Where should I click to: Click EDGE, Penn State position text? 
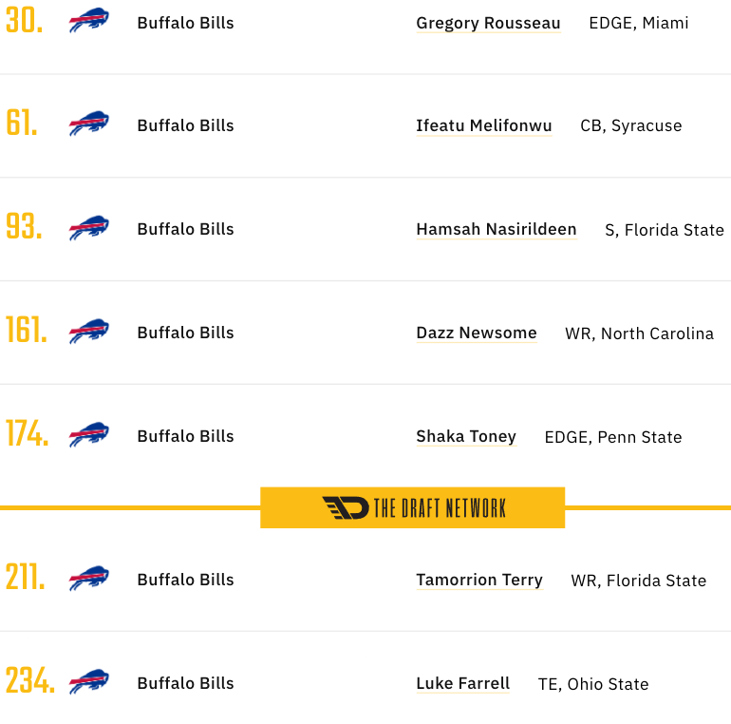[613, 437]
